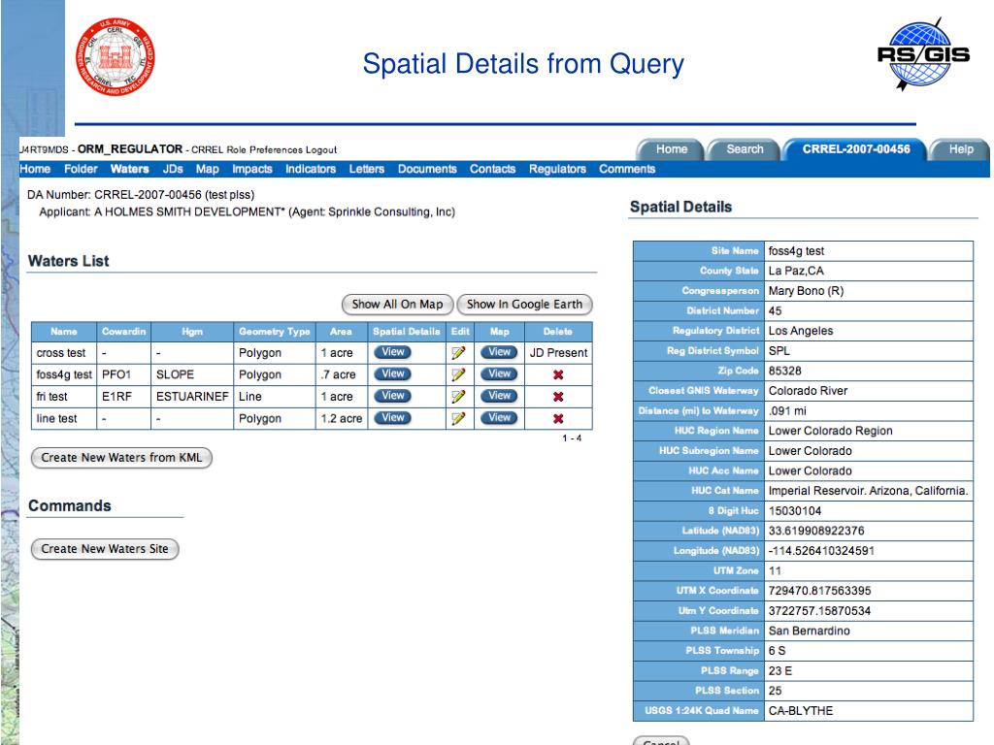Click the 'PFO1' Cowardin cell
This screenshot has width=994, height=745.
pos(123,374)
